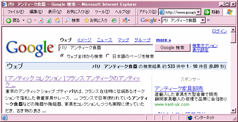The image size is (238, 122).
Task: Stop page loading with red X icon
Action: click(41, 21)
